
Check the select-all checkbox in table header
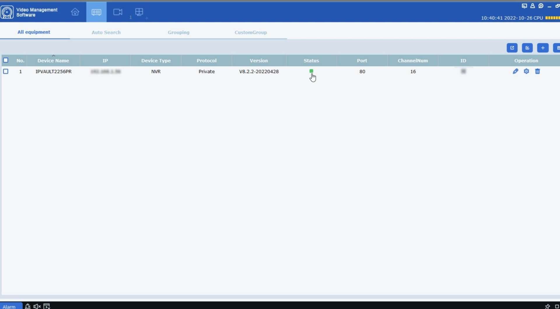pos(6,60)
